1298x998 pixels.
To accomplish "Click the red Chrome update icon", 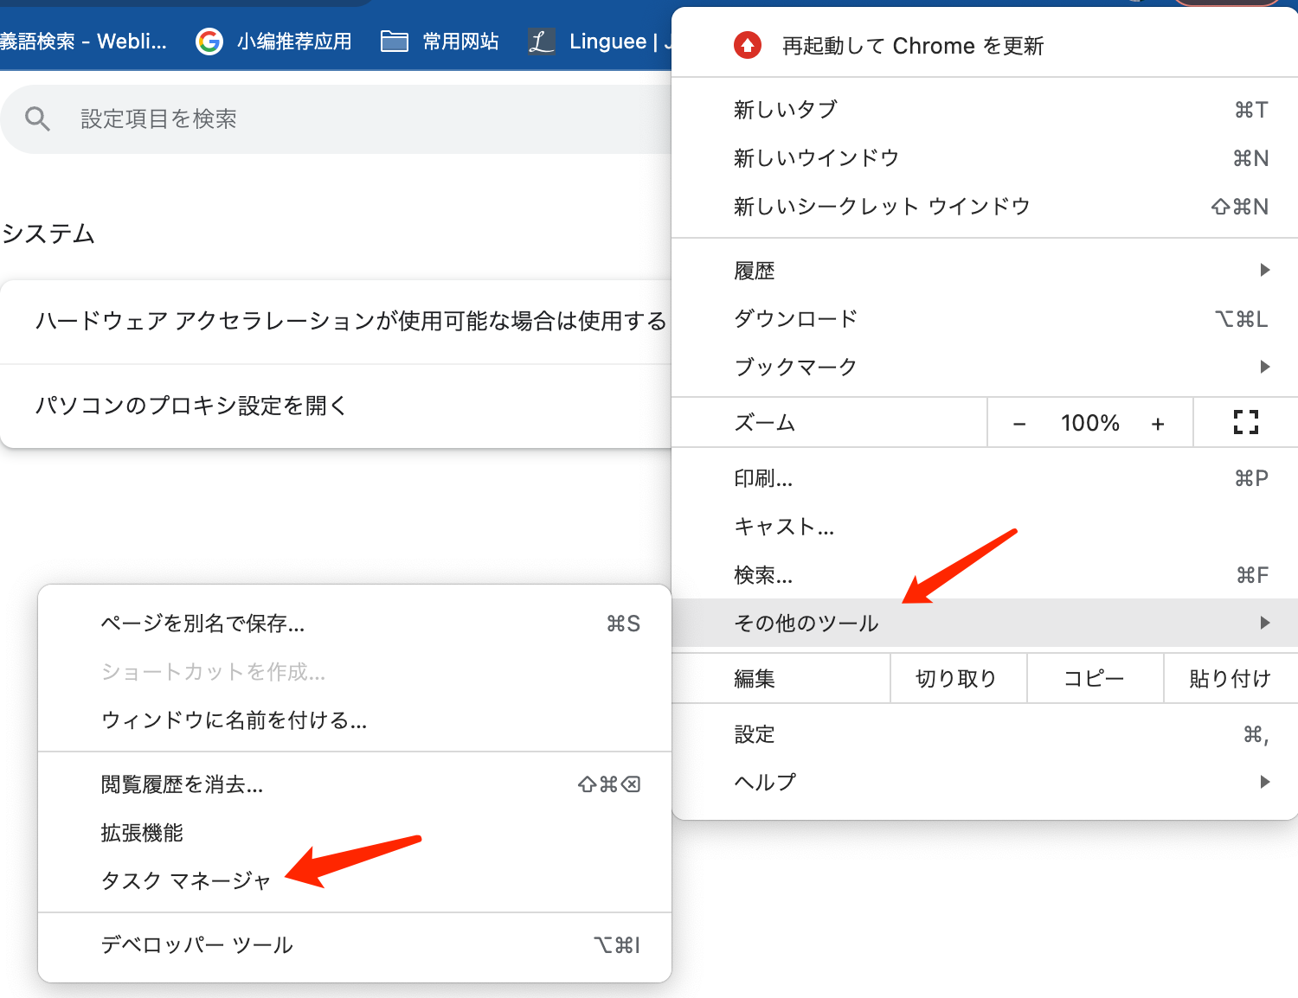I will 747,45.
